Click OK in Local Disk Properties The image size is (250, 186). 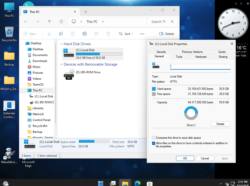coord(185,158)
